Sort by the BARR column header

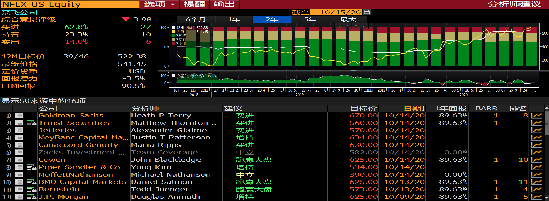pyautogui.click(x=486, y=108)
